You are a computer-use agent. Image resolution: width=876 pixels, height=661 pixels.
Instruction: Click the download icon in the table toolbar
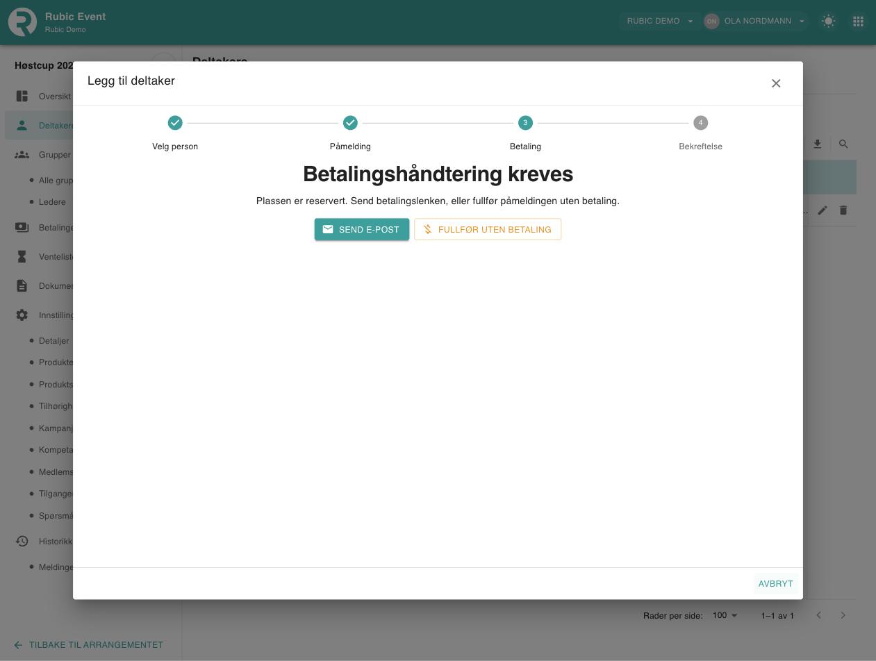click(818, 144)
